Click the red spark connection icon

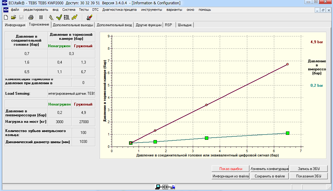pos(89,17)
